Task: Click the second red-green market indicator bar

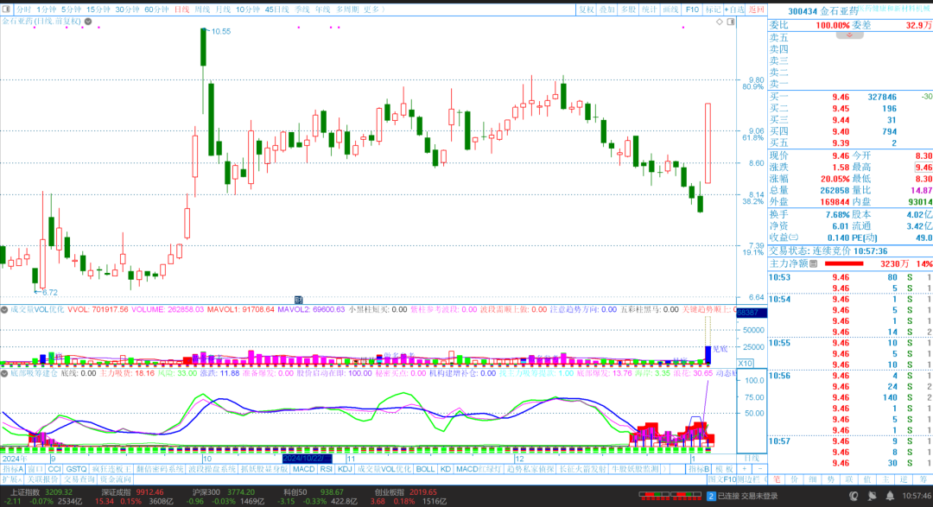Action: [686, 495]
